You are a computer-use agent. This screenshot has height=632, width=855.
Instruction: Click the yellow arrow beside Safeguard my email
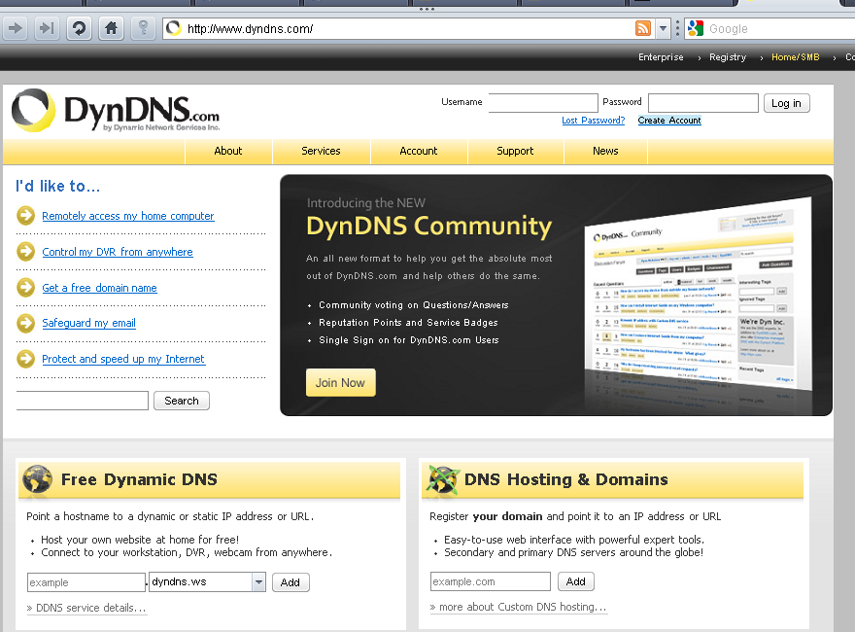point(26,323)
